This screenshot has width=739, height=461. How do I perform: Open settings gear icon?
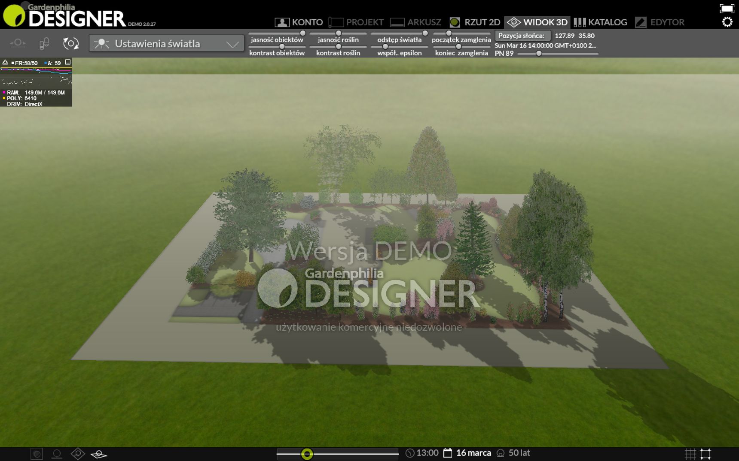coord(727,22)
